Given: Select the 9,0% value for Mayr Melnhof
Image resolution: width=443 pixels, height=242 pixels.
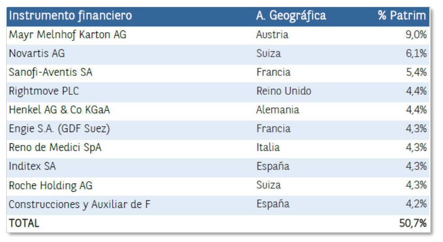Looking at the screenshot, I should 416,35.
